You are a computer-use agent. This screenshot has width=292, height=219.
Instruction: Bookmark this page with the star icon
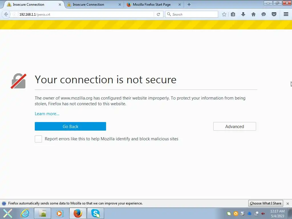[224, 14]
